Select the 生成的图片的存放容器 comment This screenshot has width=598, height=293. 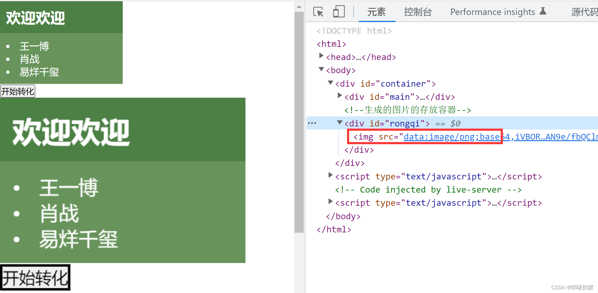coord(407,110)
